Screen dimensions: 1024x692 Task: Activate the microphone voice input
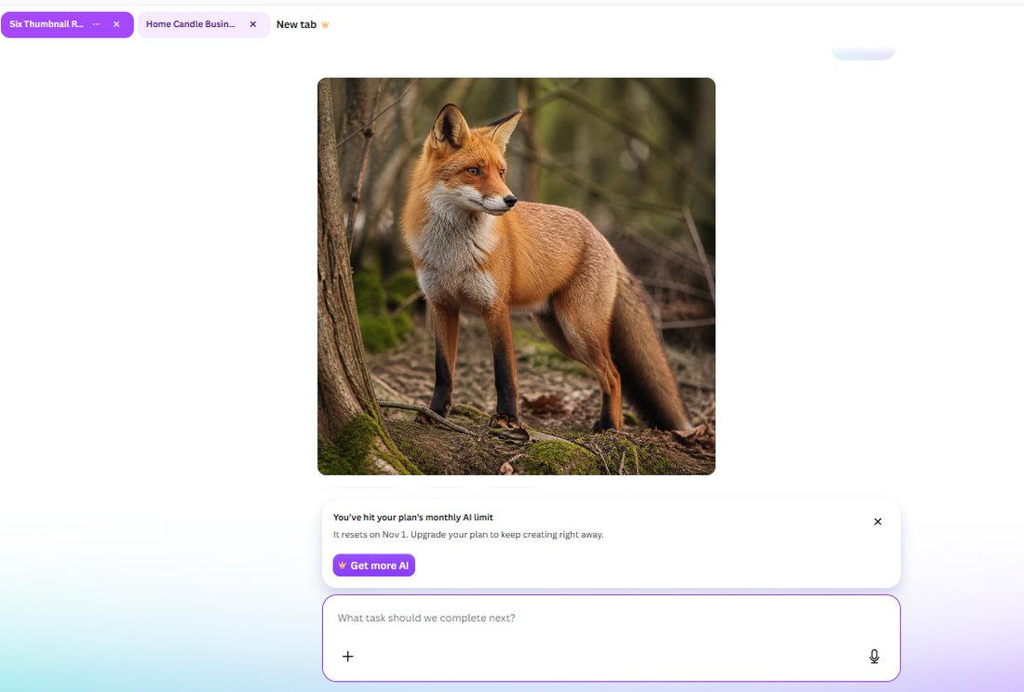[x=874, y=656]
